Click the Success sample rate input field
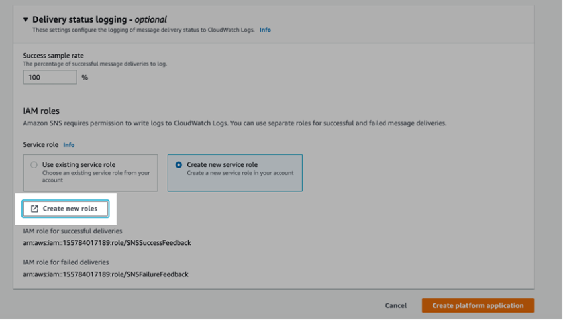Viewport: 563px width, 320px height. [x=50, y=77]
